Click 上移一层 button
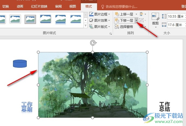The width and height of the screenshot is (186, 126). click(x=124, y=14)
